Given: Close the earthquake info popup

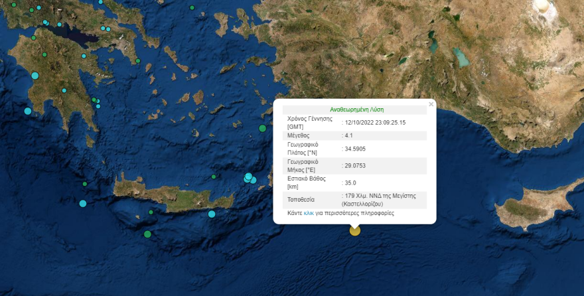Looking at the screenshot, I should coord(431,104).
